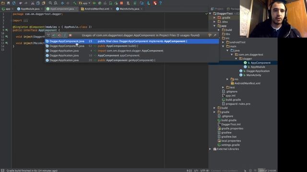
Task: Click the red Android Monitor icon
Action: 155,3
